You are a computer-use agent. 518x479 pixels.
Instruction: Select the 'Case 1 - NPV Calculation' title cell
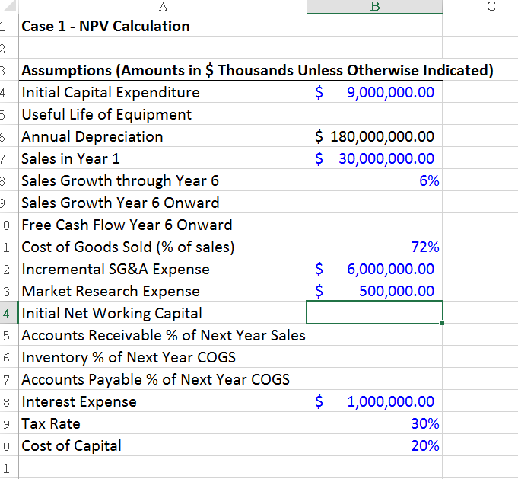[x=163, y=25]
